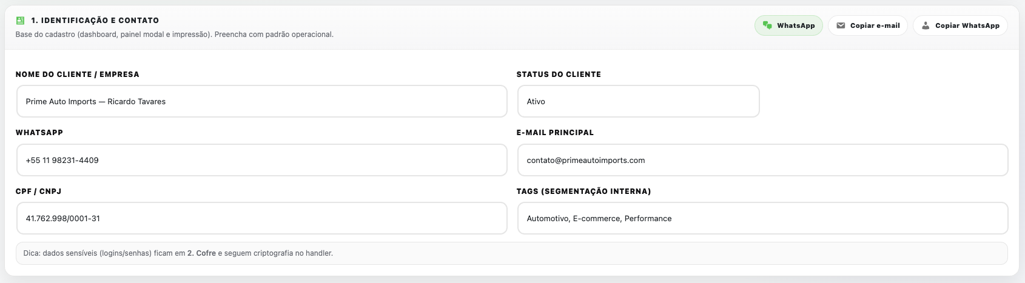Click the "1. Identificação e Contato" section title
1025x283 pixels.
point(95,21)
